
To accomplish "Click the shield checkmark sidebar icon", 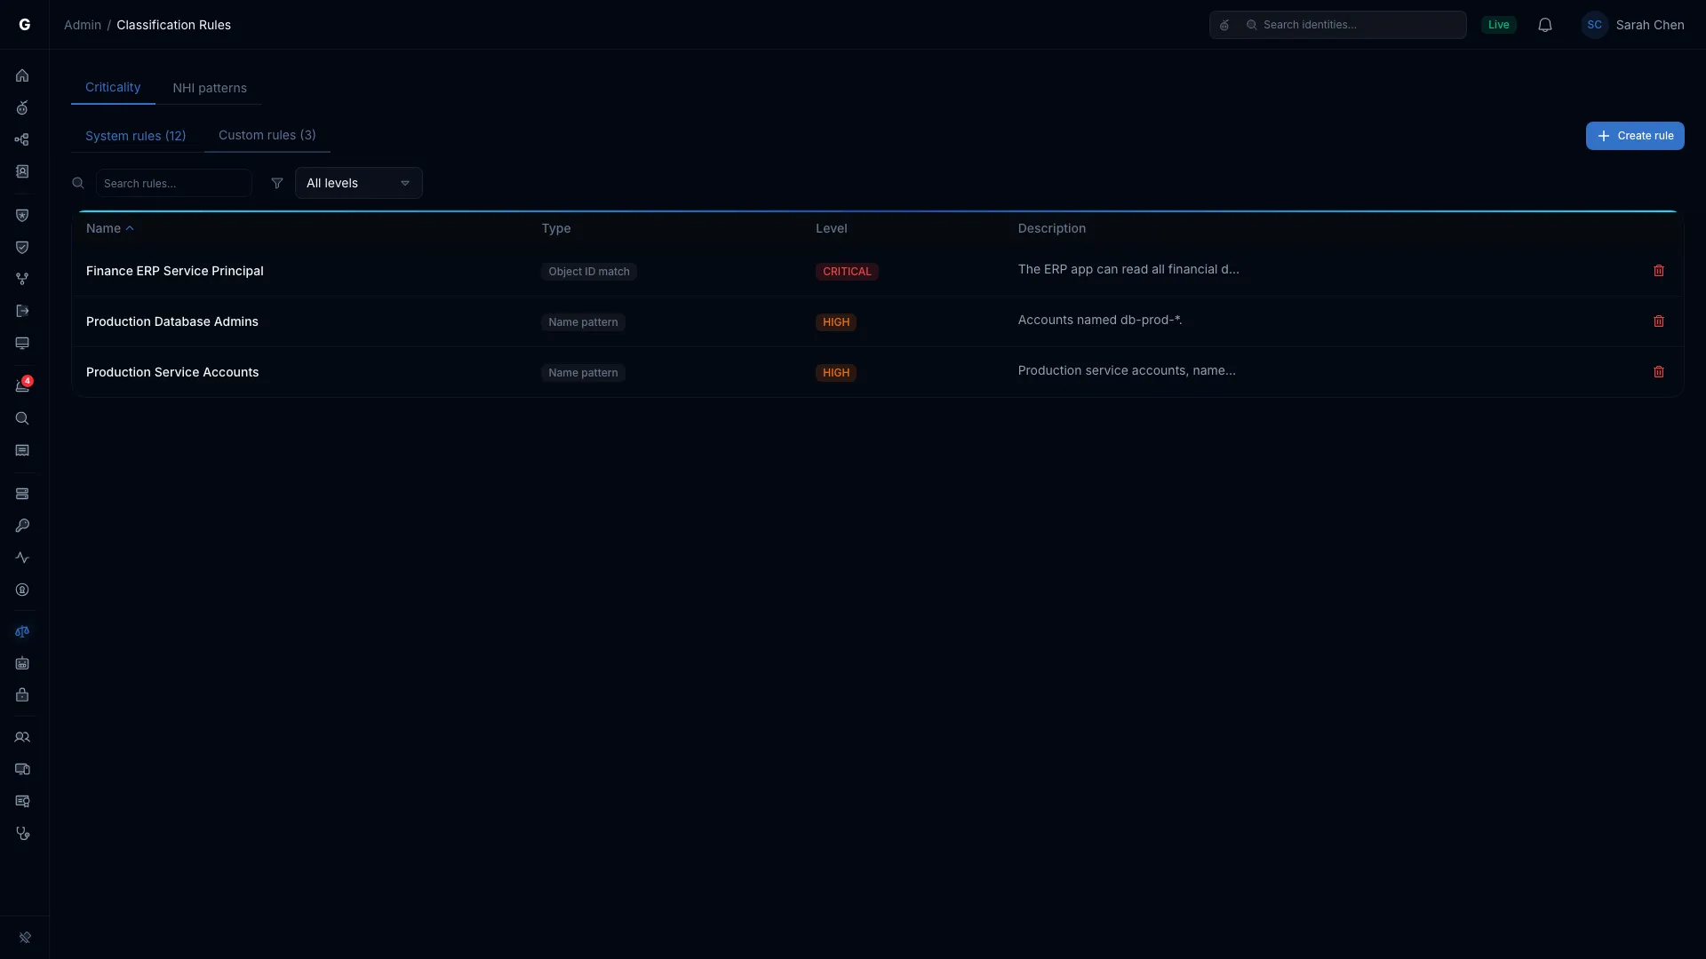I will (22, 247).
